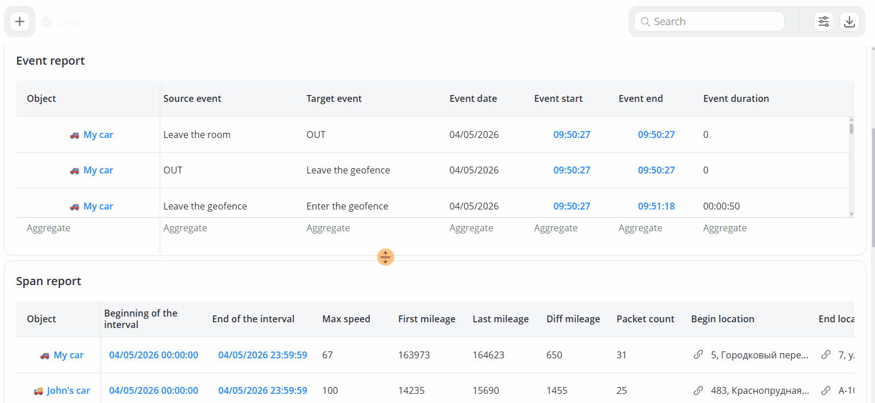The width and height of the screenshot is (875, 403).
Task: Click the download export icon
Action: [x=850, y=22]
